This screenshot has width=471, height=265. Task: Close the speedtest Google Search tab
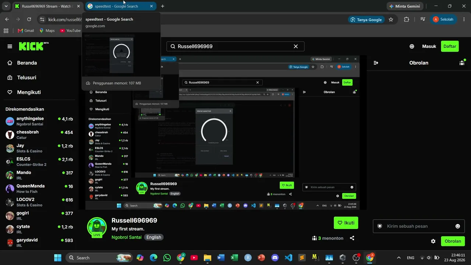coord(152,6)
